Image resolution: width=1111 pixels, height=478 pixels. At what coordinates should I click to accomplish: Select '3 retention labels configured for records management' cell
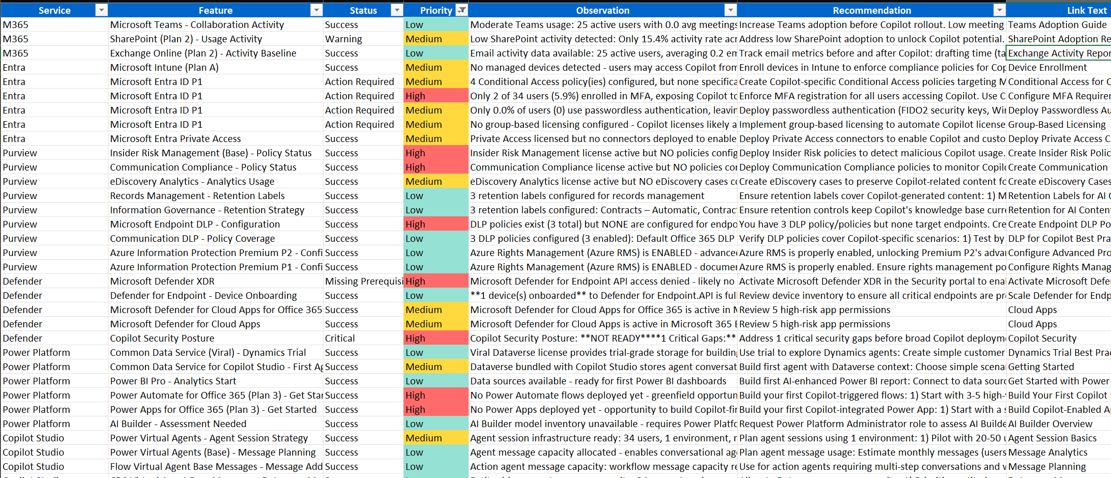pos(603,195)
